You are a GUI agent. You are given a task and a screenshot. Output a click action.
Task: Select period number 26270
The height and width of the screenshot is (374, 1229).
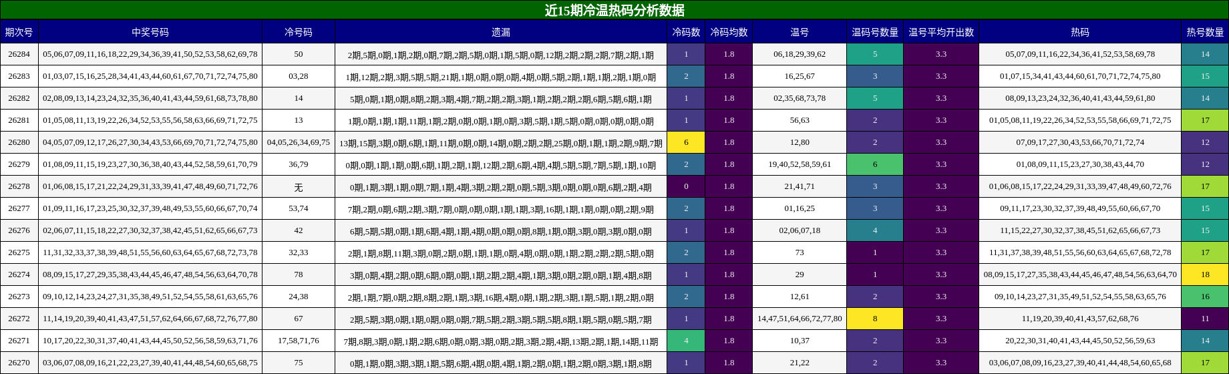[x=19, y=363]
